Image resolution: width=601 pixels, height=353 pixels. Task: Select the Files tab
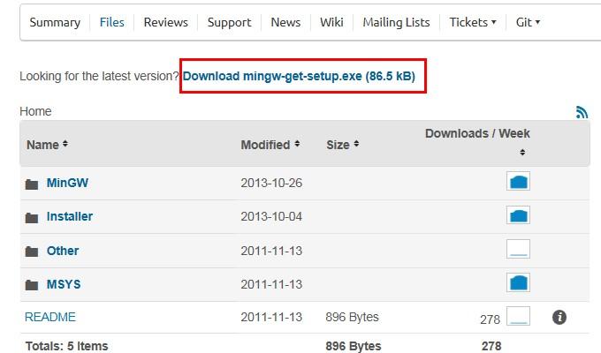(112, 22)
